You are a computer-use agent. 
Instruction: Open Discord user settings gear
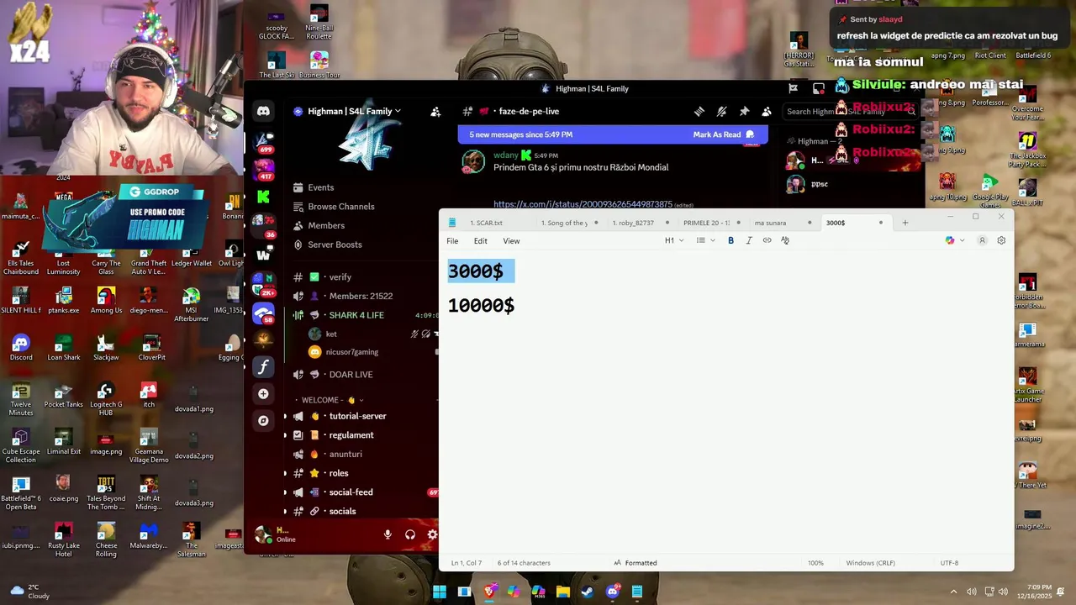pyautogui.click(x=432, y=534)
